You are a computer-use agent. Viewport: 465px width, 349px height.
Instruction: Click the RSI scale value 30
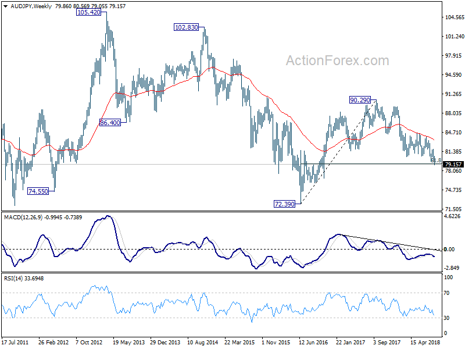[446, 318]
